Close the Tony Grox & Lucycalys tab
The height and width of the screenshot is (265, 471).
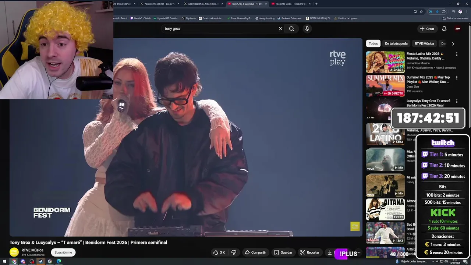266,4
